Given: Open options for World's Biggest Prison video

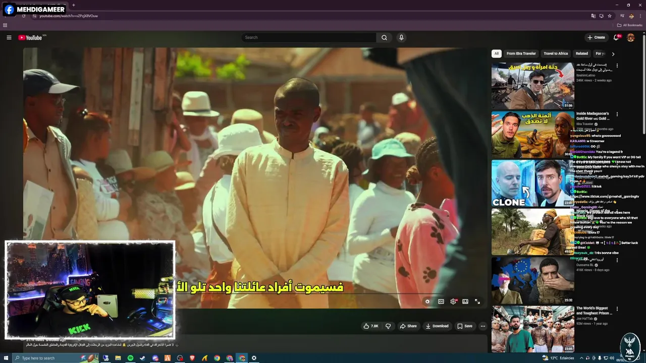Looking at the screenshot, I should point(617,309).
